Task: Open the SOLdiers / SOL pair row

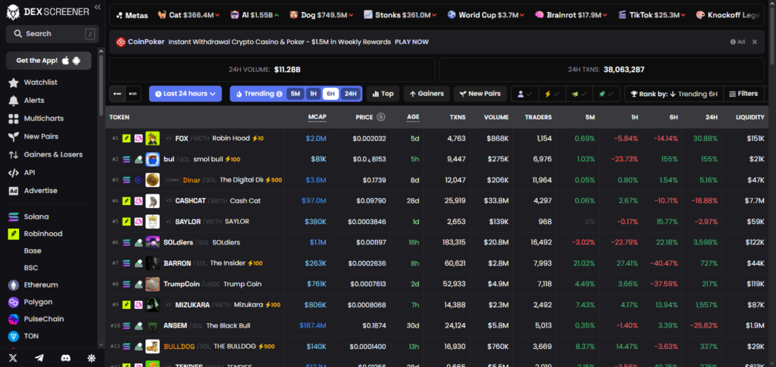Action: tap(437, 243)
